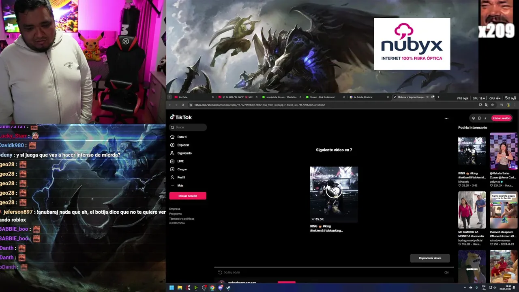The height and width of the screenshot is (292, 519).
Task: Select Cargar in the sidebar
Action: pos(178,170)
